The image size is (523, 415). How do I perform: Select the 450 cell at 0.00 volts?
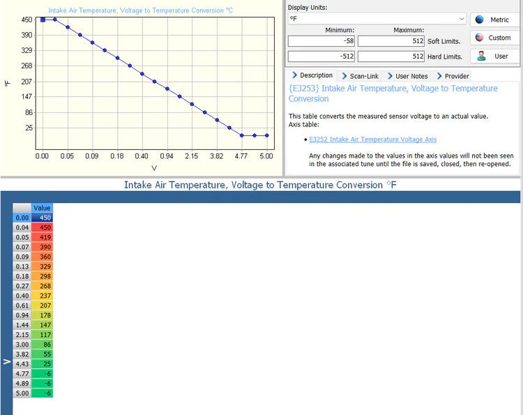42,218
